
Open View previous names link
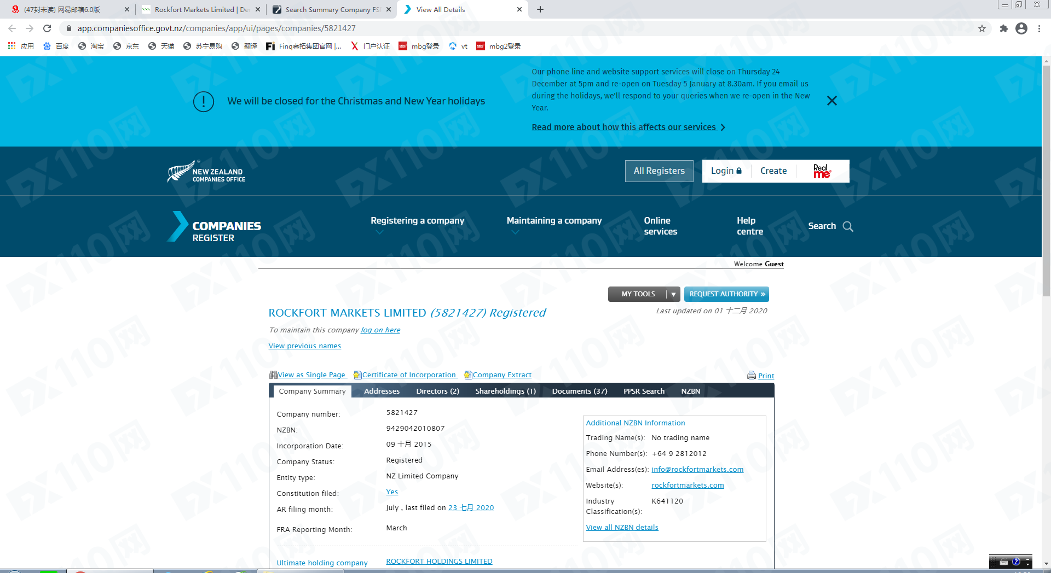(x=305, y=346)
